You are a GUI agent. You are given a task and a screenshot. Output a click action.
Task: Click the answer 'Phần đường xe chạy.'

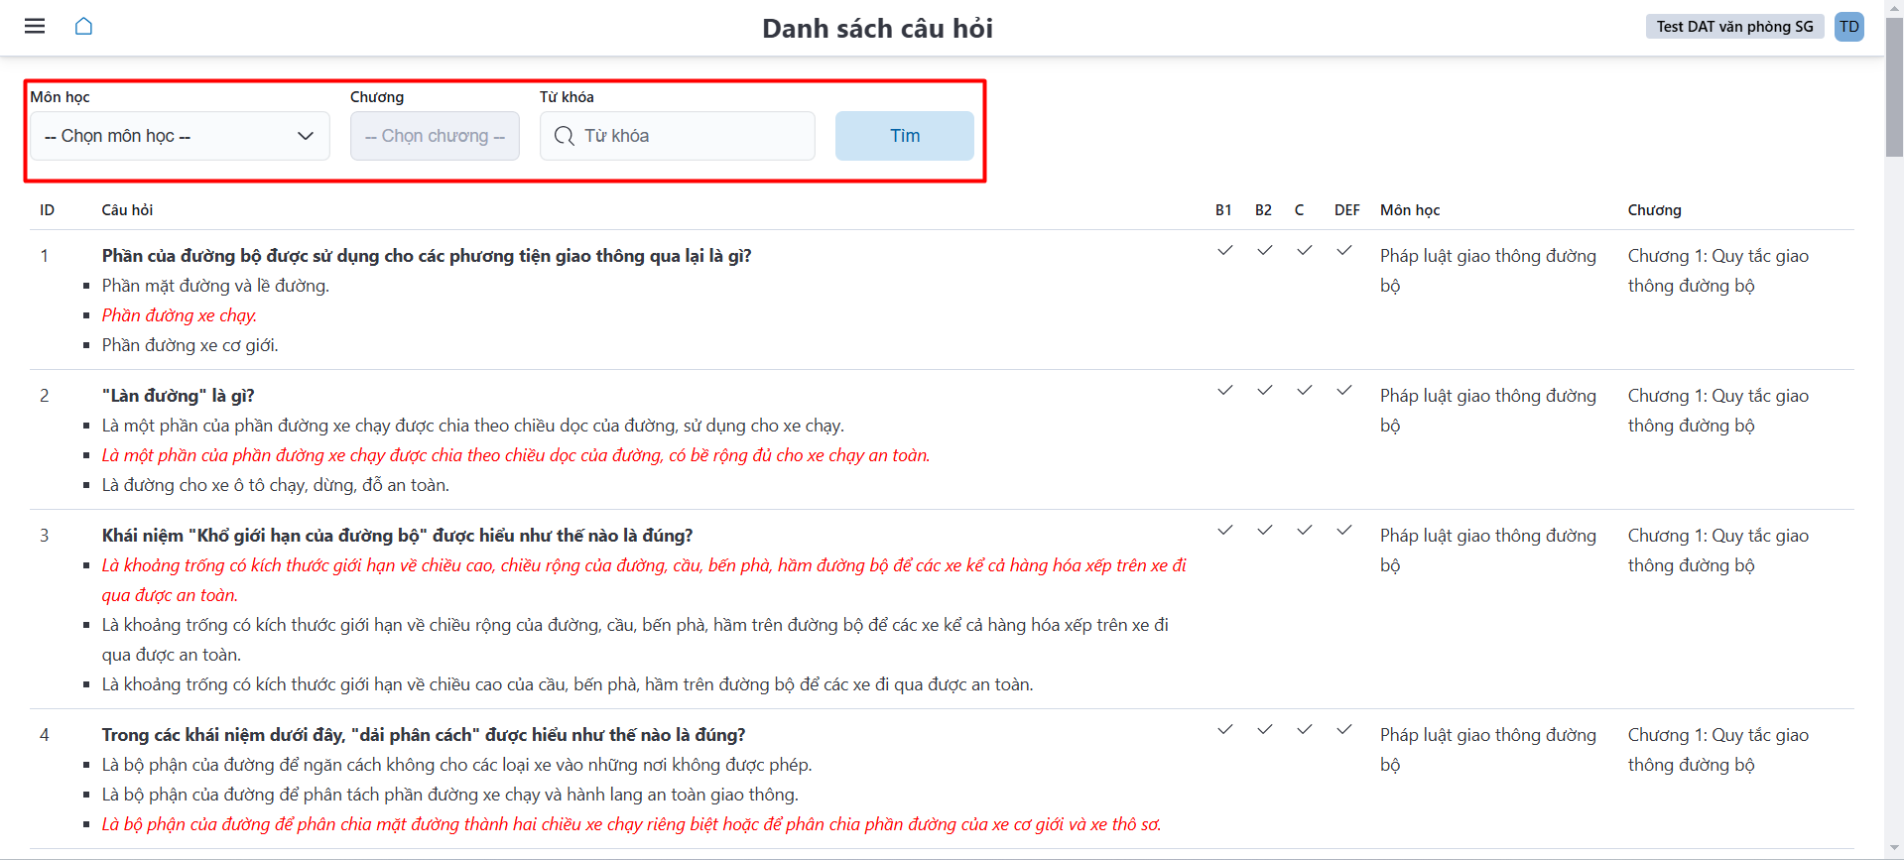(x=180, y=315)
